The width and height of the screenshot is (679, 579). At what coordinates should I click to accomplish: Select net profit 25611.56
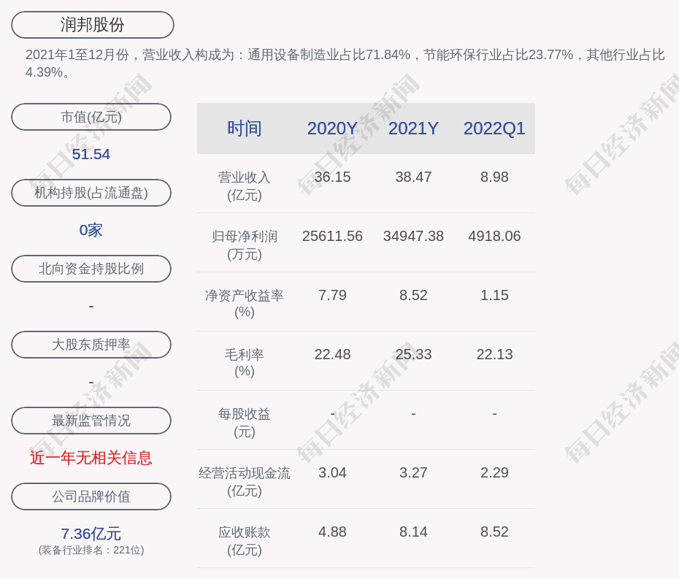pos(332,236)
